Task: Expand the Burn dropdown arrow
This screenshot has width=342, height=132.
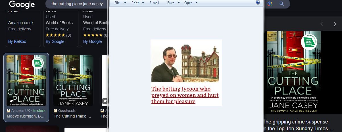Action: (179, 3)
